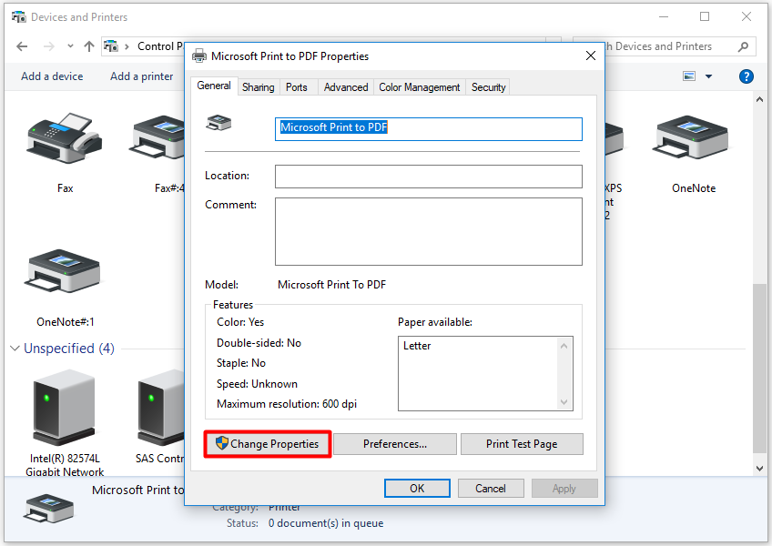This screenshot has width=772, height=546.
Task: Switch to the General tab
Action: pos(214,86)
